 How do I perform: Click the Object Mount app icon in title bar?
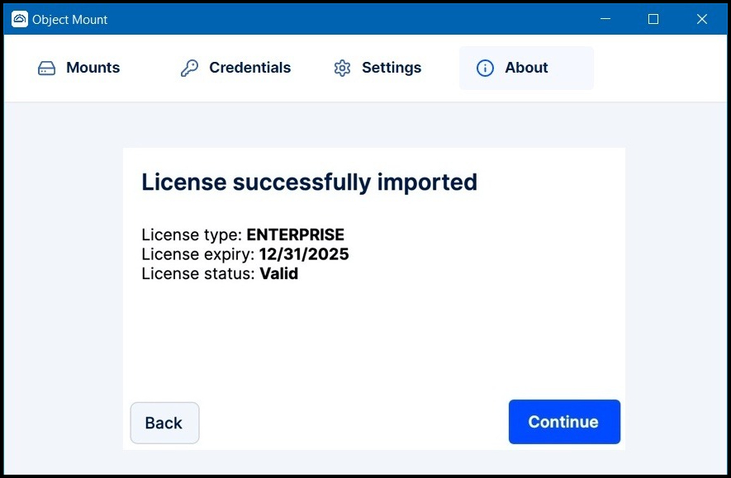pos(19,19)
